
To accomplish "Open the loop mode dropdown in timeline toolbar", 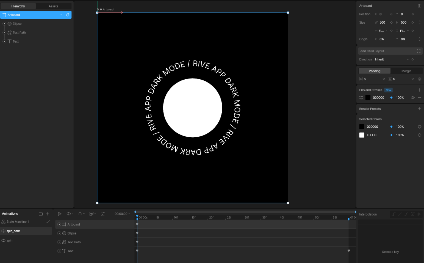I will pos(70,214).
